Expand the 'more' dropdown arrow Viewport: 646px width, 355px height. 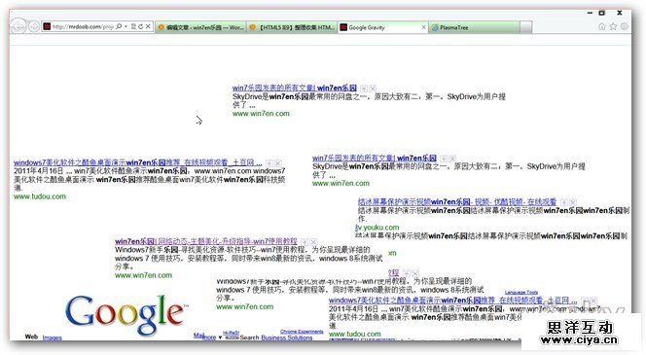[220, 337]
